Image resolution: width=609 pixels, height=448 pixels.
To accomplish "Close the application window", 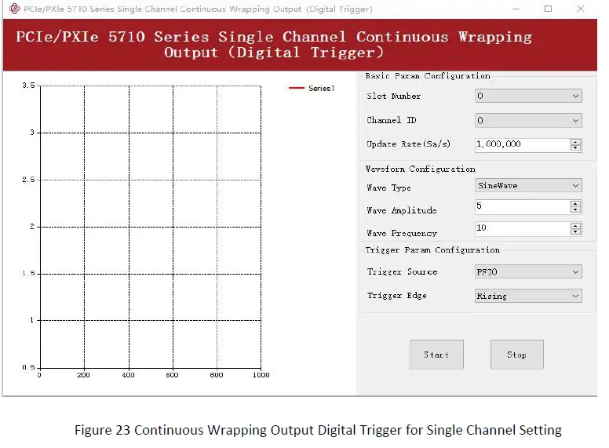I will coord(580,9).
